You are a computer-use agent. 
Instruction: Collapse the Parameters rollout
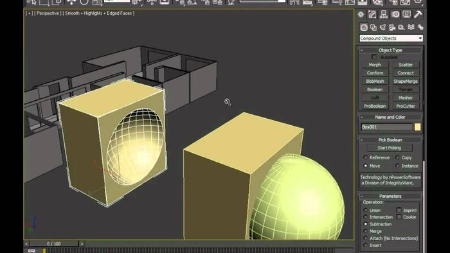click(x=390, y=196)
